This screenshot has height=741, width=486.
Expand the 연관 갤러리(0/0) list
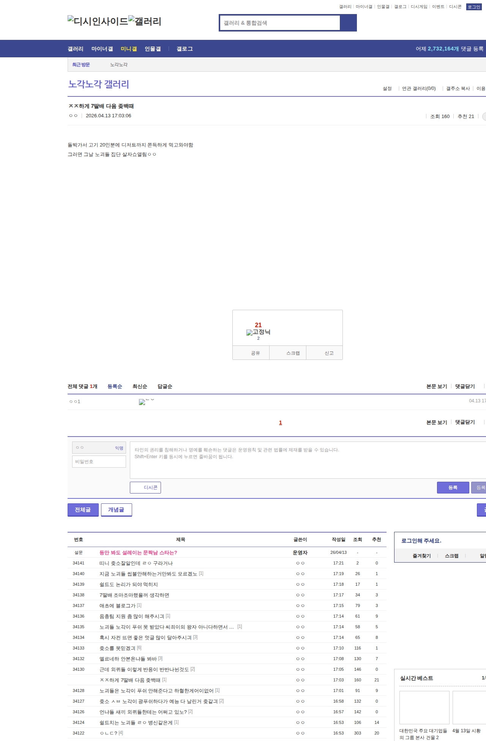pos(418,88)
